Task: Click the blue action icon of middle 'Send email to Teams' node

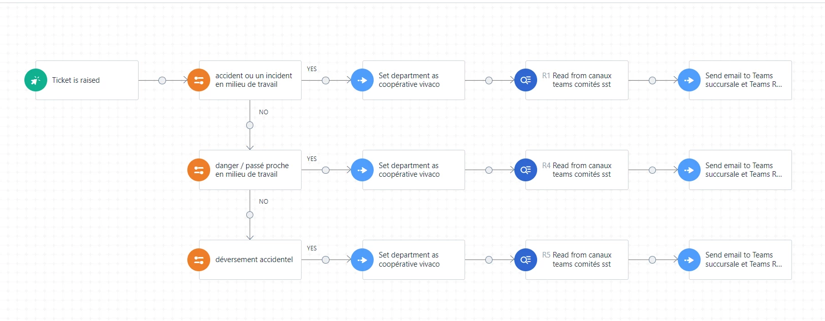Action: [x=689, y=170]
